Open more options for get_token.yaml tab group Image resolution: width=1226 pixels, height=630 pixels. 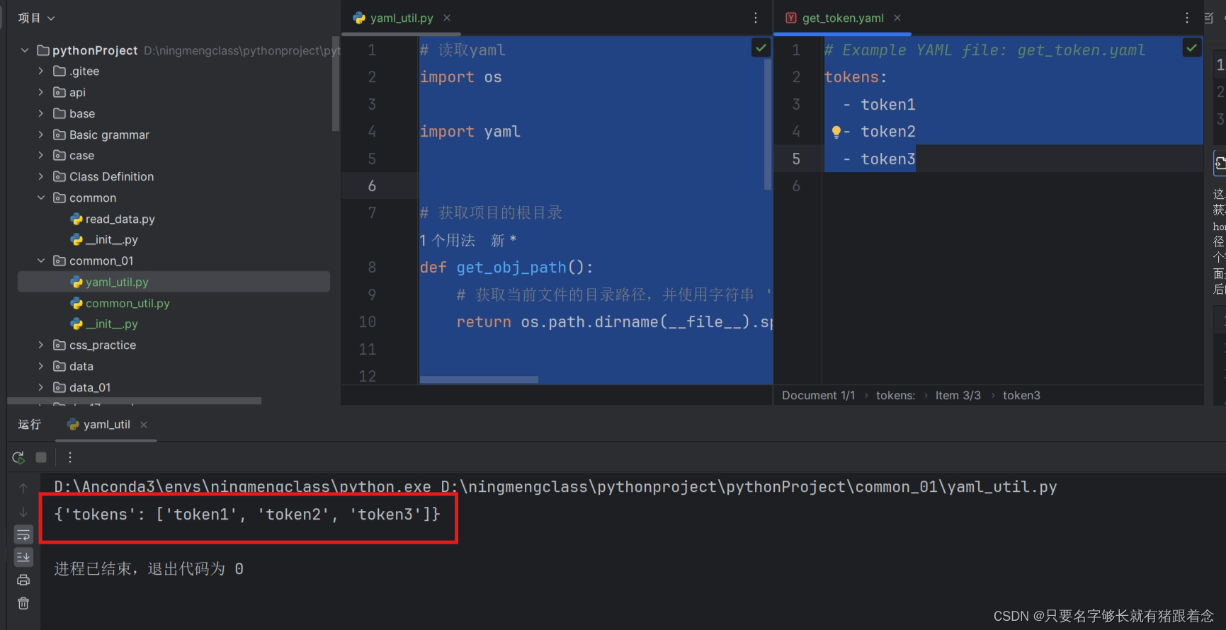(x=1187, y=18)
